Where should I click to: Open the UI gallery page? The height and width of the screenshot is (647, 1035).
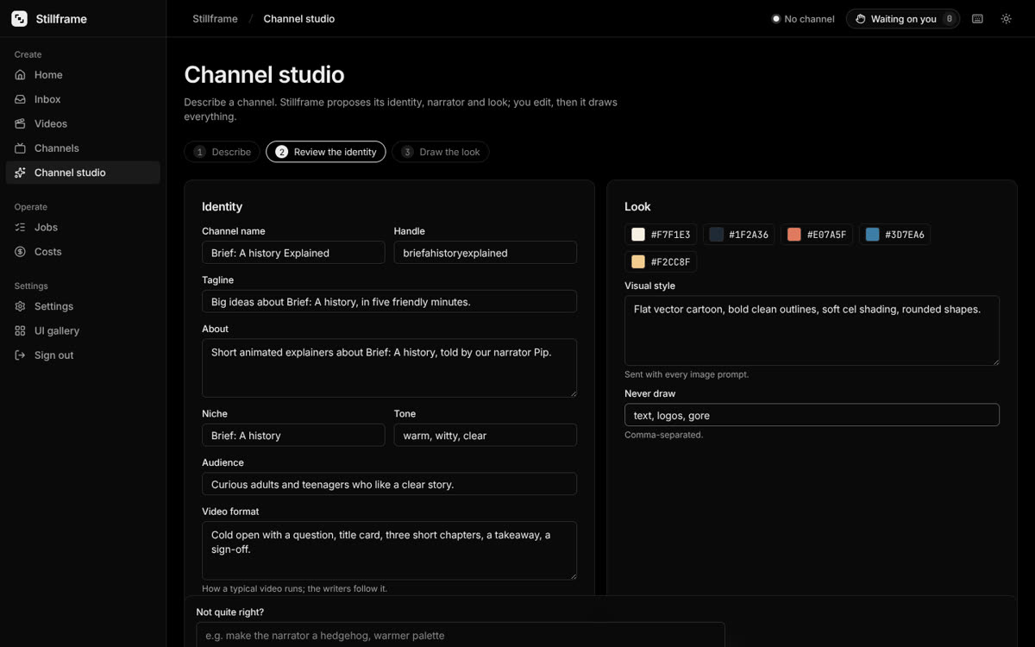coord(83,330)
